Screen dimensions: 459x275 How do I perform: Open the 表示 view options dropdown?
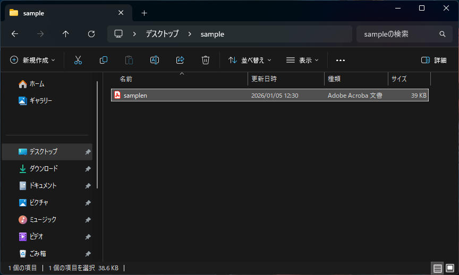pyautogui.click(x=302, y=60)
